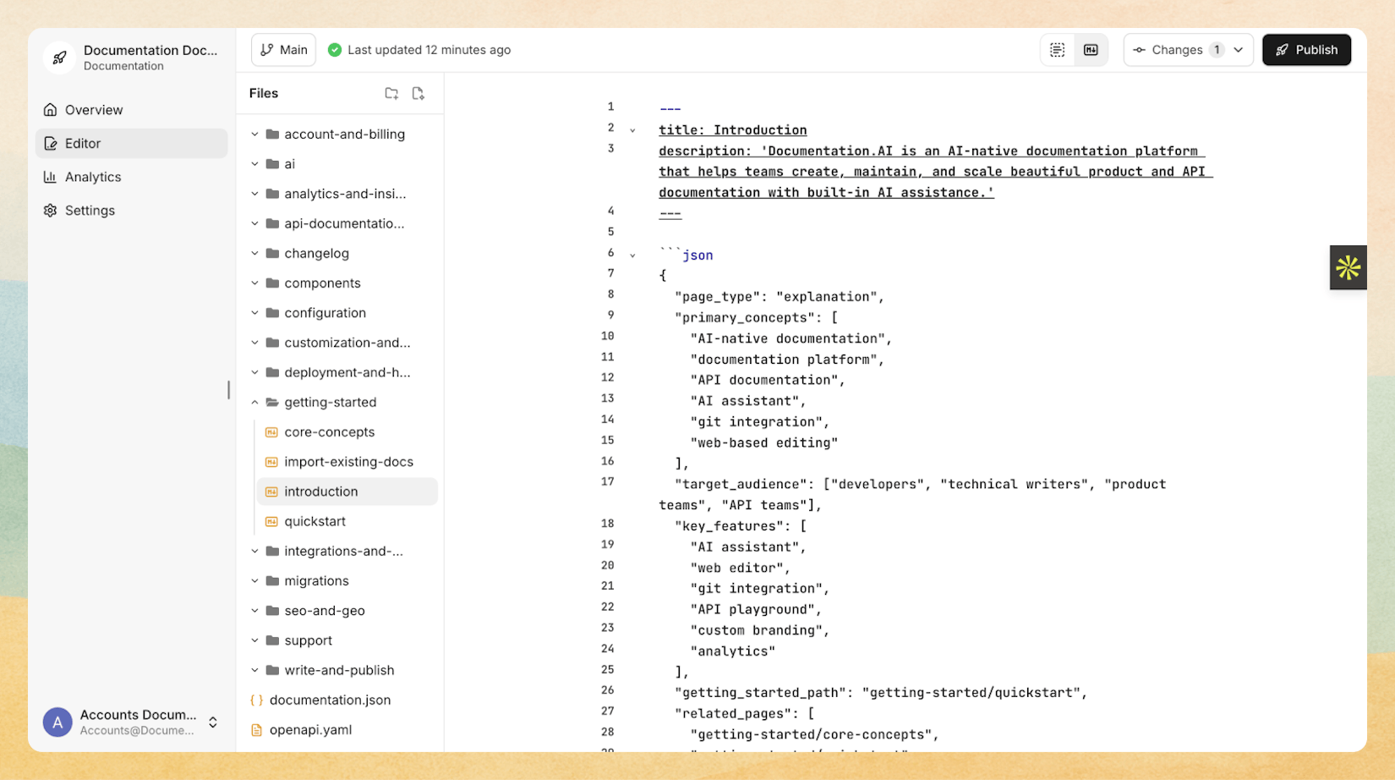The width and height of the screenshot is (1395, 780).
Task: Create a new file in the Files panel
Action: tap(418, 93)
